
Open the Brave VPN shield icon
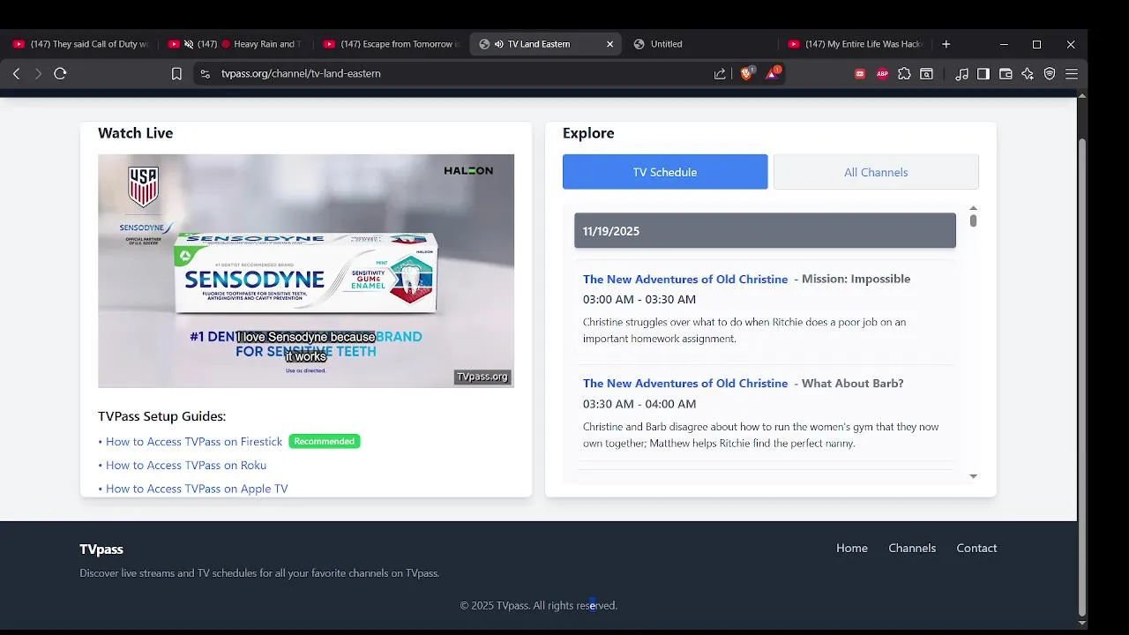click(1050, 74)
